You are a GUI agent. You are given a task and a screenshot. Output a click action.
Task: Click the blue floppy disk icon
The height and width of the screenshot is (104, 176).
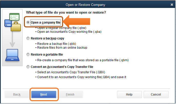coord(8,23)
